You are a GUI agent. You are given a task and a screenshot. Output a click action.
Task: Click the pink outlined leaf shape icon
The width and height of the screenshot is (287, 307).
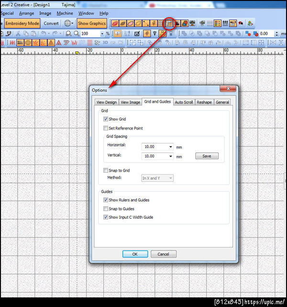[x=130, y=24]
